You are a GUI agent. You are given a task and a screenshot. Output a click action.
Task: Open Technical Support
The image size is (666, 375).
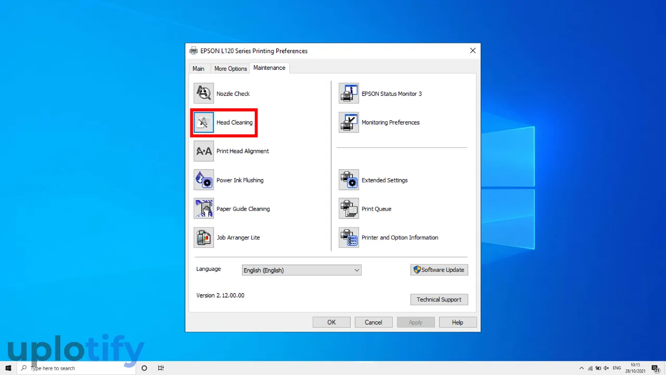(x=439, y=299)
